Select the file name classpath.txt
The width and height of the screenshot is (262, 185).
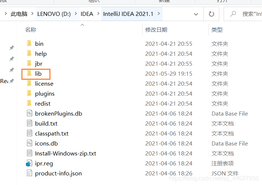pos(52,134)
